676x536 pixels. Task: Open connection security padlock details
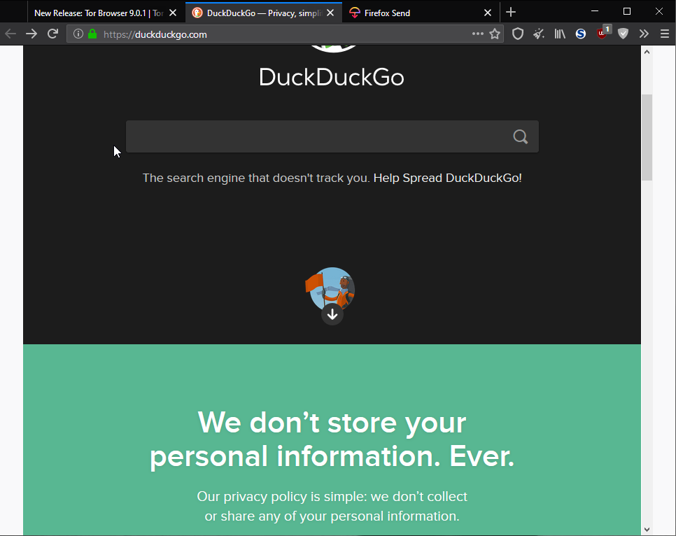point(92,34)
